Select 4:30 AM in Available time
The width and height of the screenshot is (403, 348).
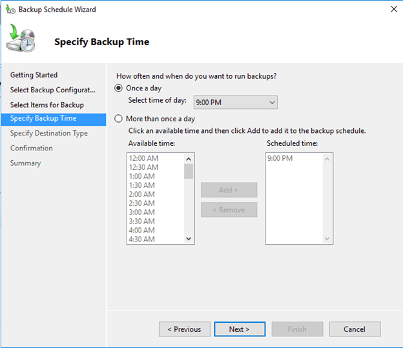coord(142,239)
